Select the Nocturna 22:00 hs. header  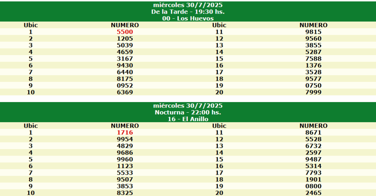[x=188, y=112]
